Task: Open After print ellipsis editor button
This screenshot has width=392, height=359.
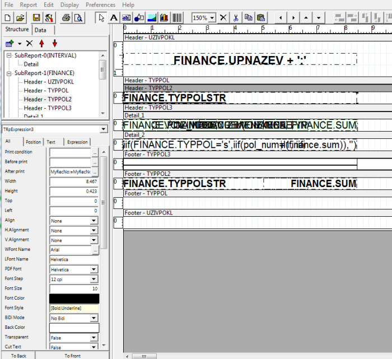Action: [95, 172]
